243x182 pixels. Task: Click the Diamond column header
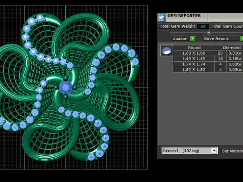pyautogui.click(x=229, y=48)
